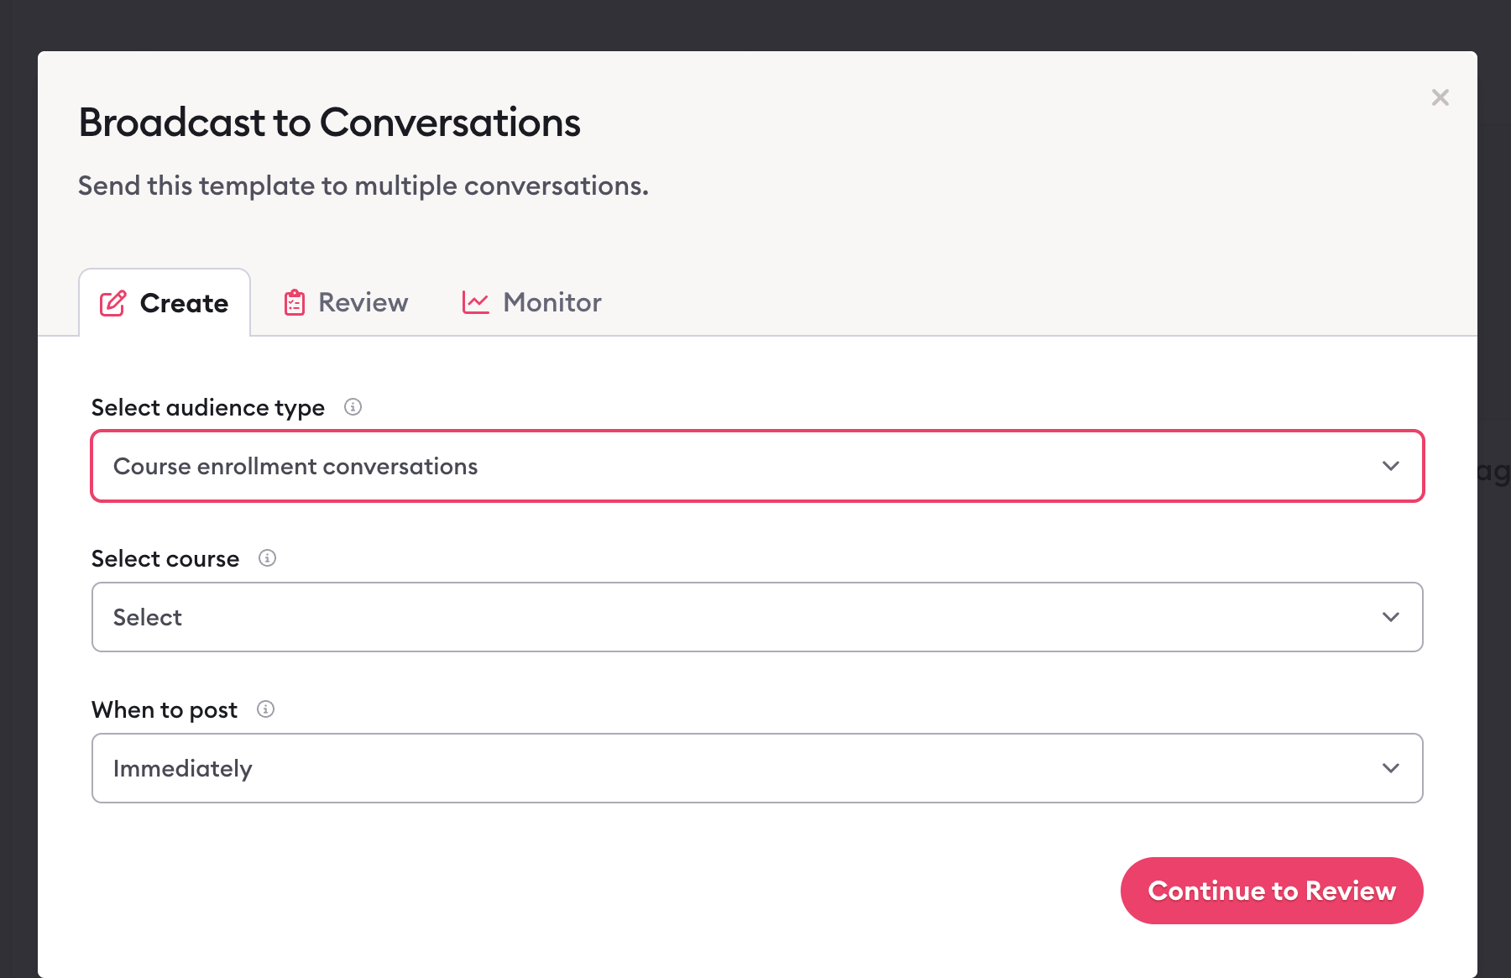Open the Course enrollment conversations dropdown

(757, 466)
